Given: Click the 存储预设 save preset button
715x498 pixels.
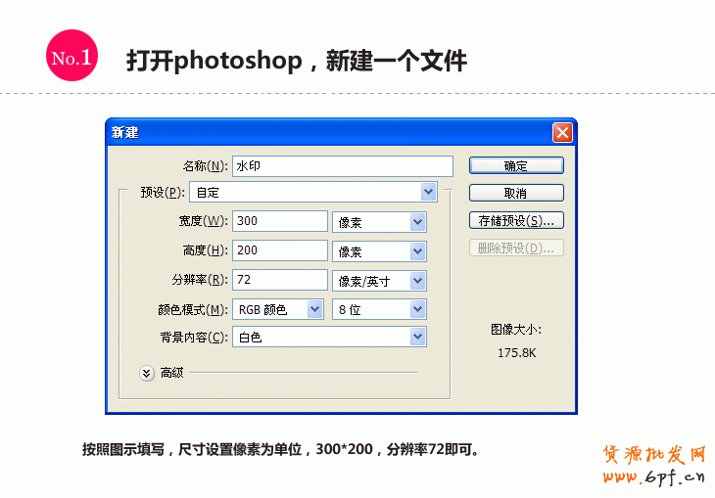Looking at the screenshot, I should (x=516, y=220).
